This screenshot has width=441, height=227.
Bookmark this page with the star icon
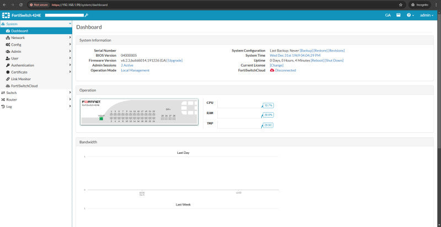tap(401, 5)
